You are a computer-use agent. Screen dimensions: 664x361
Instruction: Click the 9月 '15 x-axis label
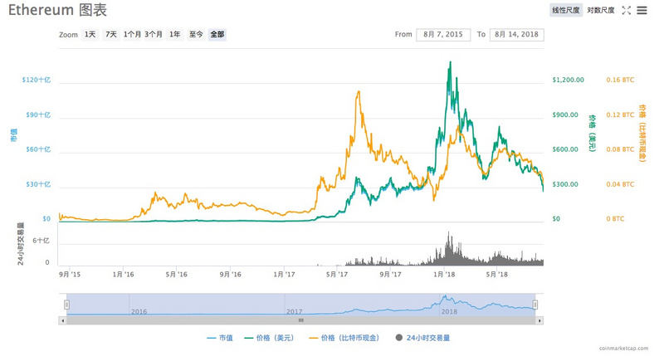[x=70, y=274]
